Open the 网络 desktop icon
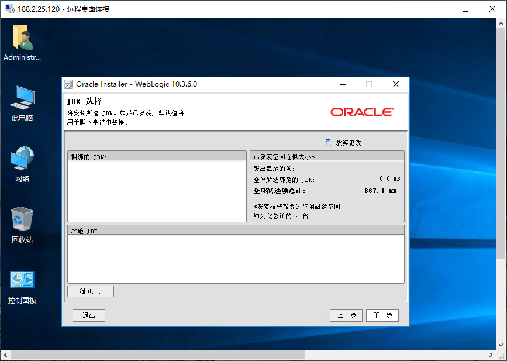This screenshot has width=507, height=361. click(x=22, y=164)
